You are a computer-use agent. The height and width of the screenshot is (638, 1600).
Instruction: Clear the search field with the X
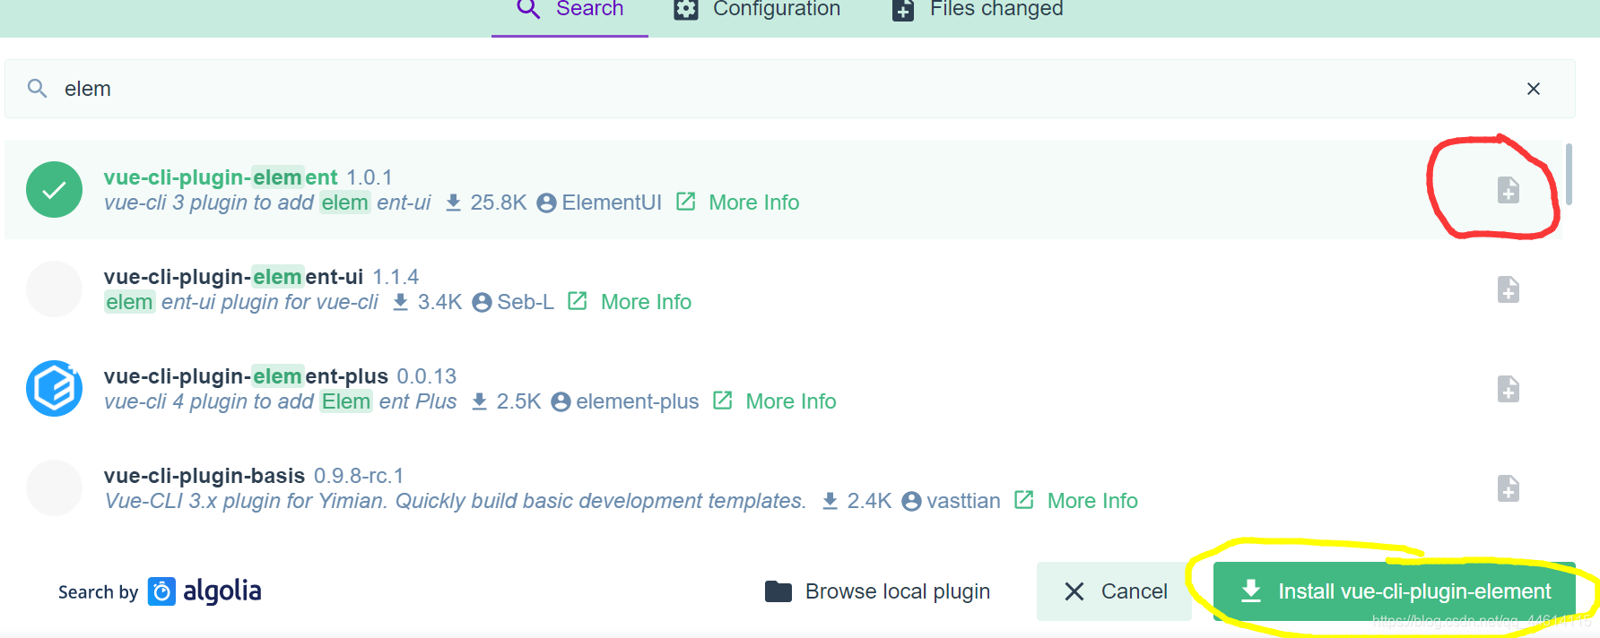pos(1534,89)
